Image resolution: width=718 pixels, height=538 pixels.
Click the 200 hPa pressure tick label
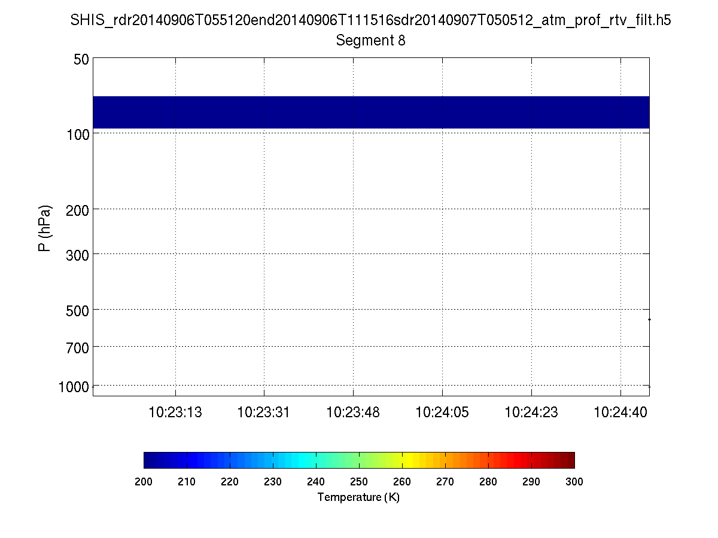[x=79, y=209]
